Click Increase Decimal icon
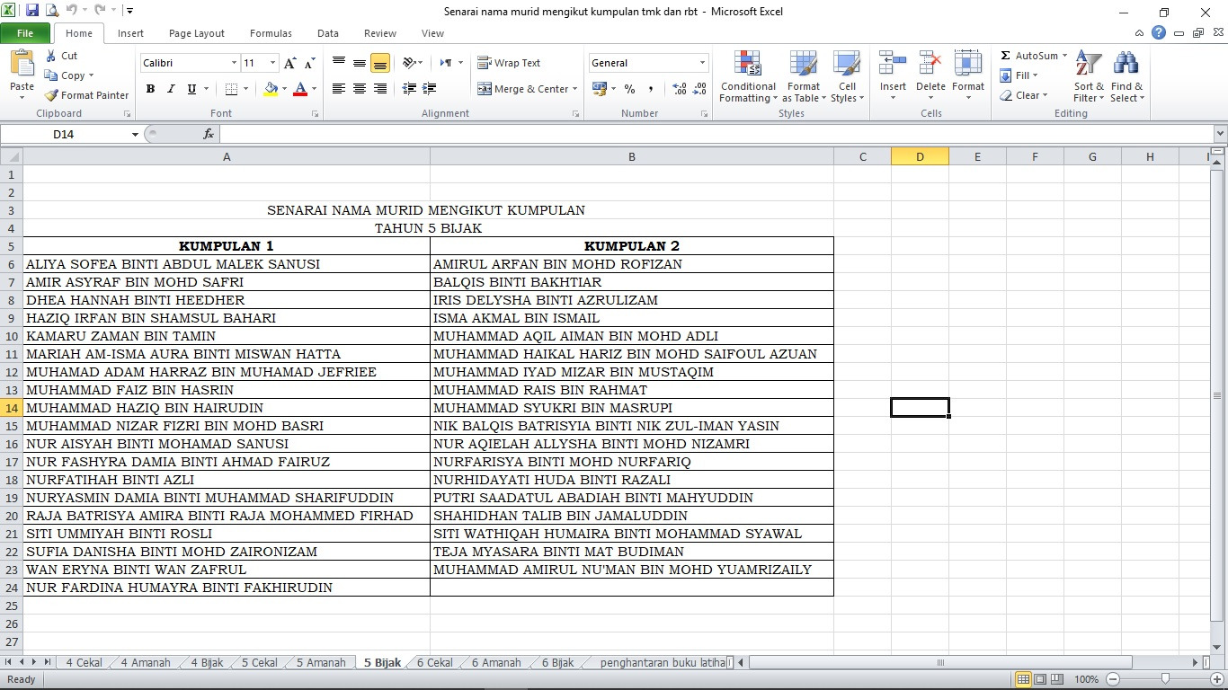The image size is (1228, 690). (x=679, y=89)
